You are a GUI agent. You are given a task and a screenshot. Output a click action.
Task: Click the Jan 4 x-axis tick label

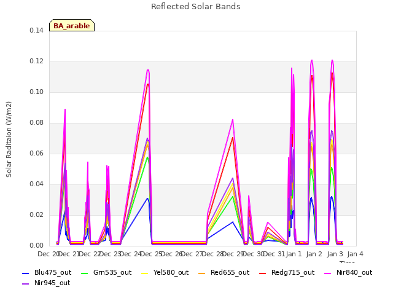355,254
